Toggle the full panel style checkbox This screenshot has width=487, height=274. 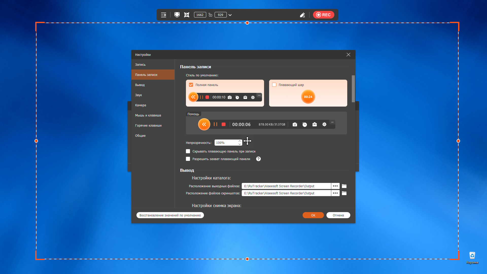tap(191, 85)
